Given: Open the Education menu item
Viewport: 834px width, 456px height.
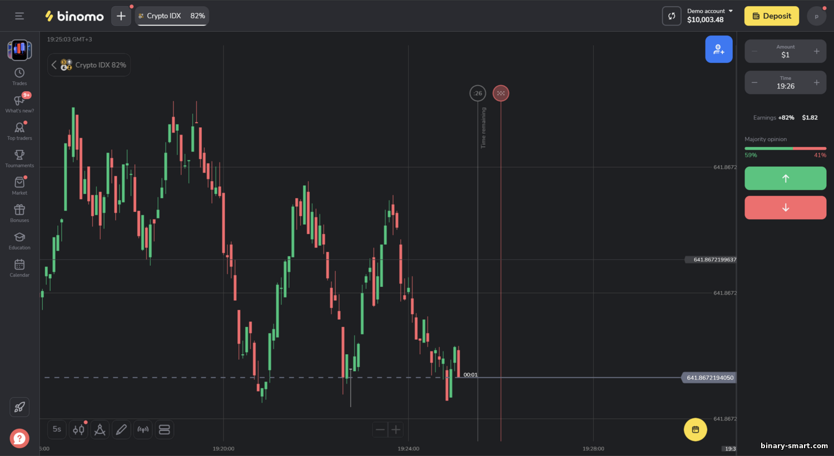Looking at the screenshot, I should click(19, 241).
